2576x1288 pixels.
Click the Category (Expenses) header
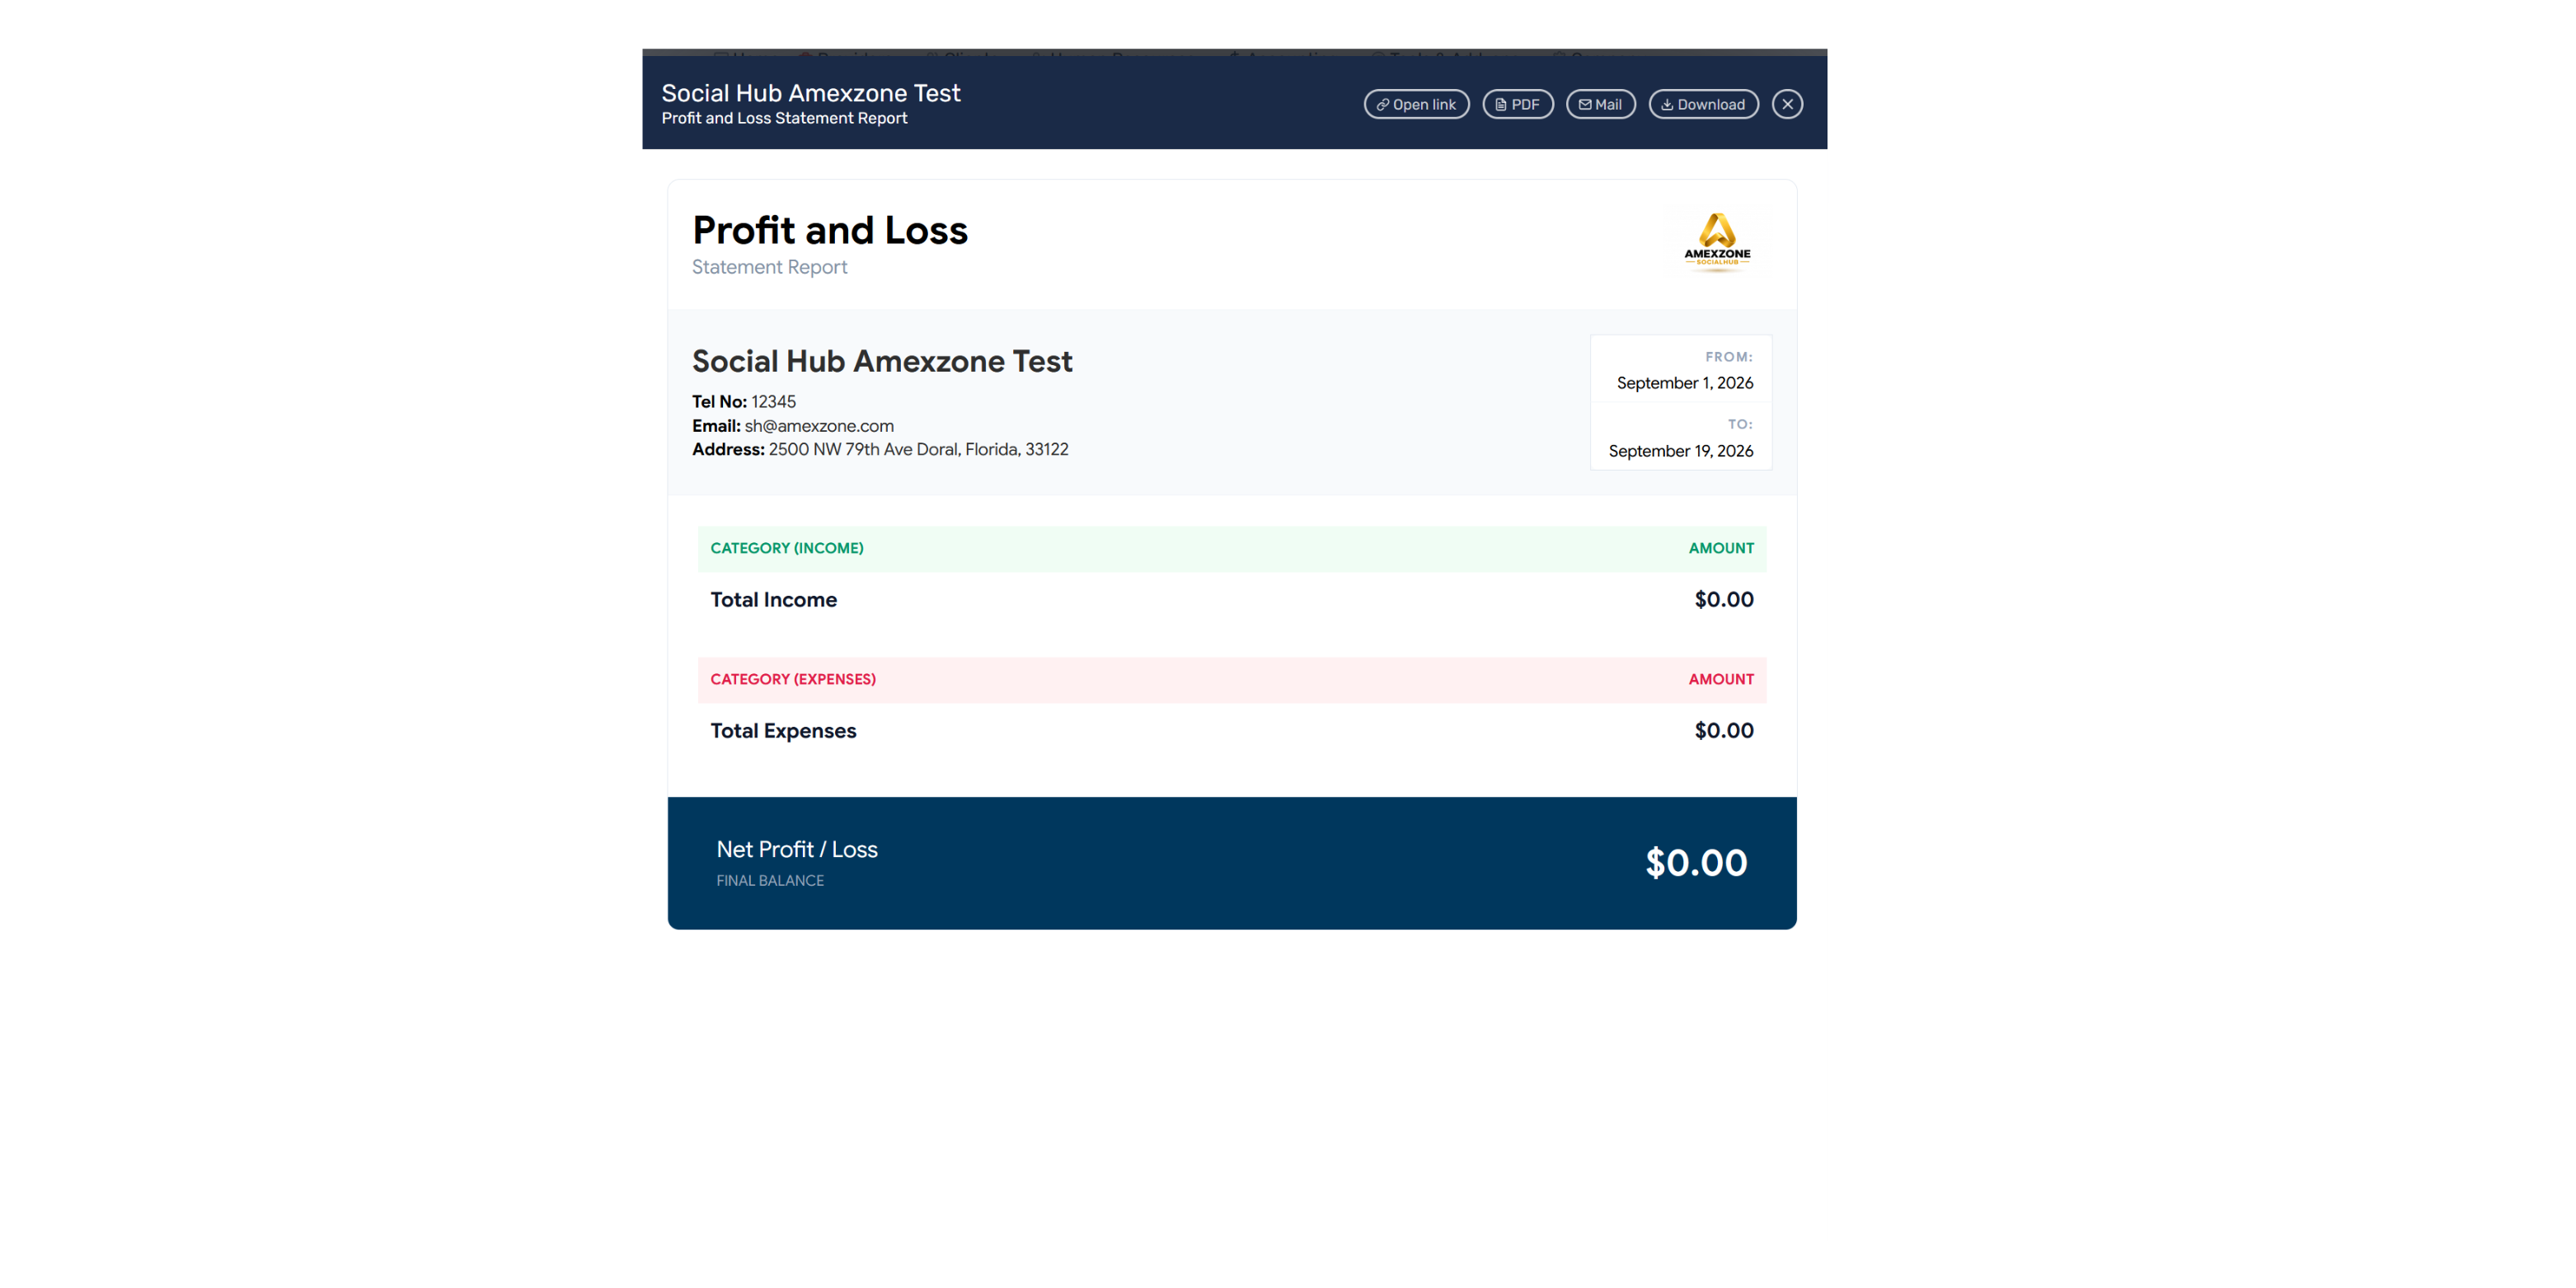point(793,679)
